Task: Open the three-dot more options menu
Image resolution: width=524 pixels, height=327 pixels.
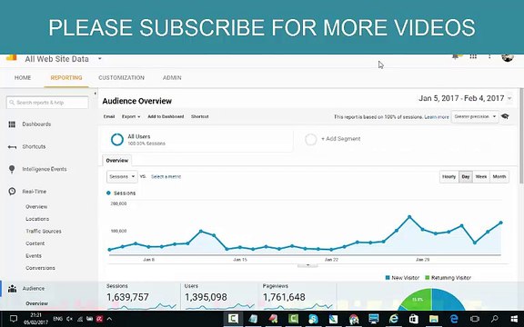Action: pyautogui.click(x=489, y=56)
